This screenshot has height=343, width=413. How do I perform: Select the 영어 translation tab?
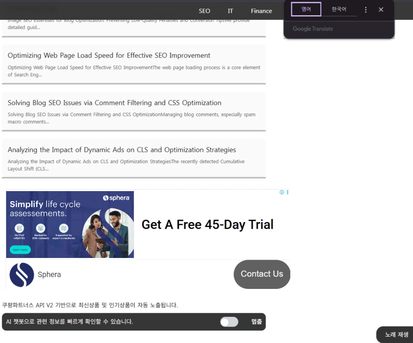pyautogui.click(x=306, y=9)
